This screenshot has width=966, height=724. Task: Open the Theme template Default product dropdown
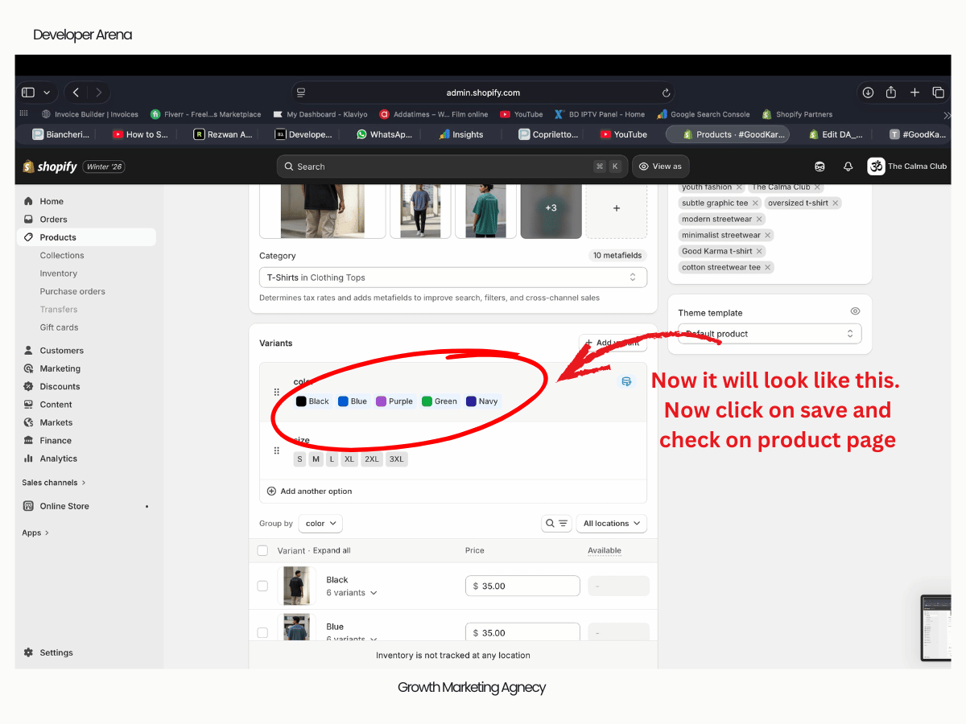[x=769, y=334]
